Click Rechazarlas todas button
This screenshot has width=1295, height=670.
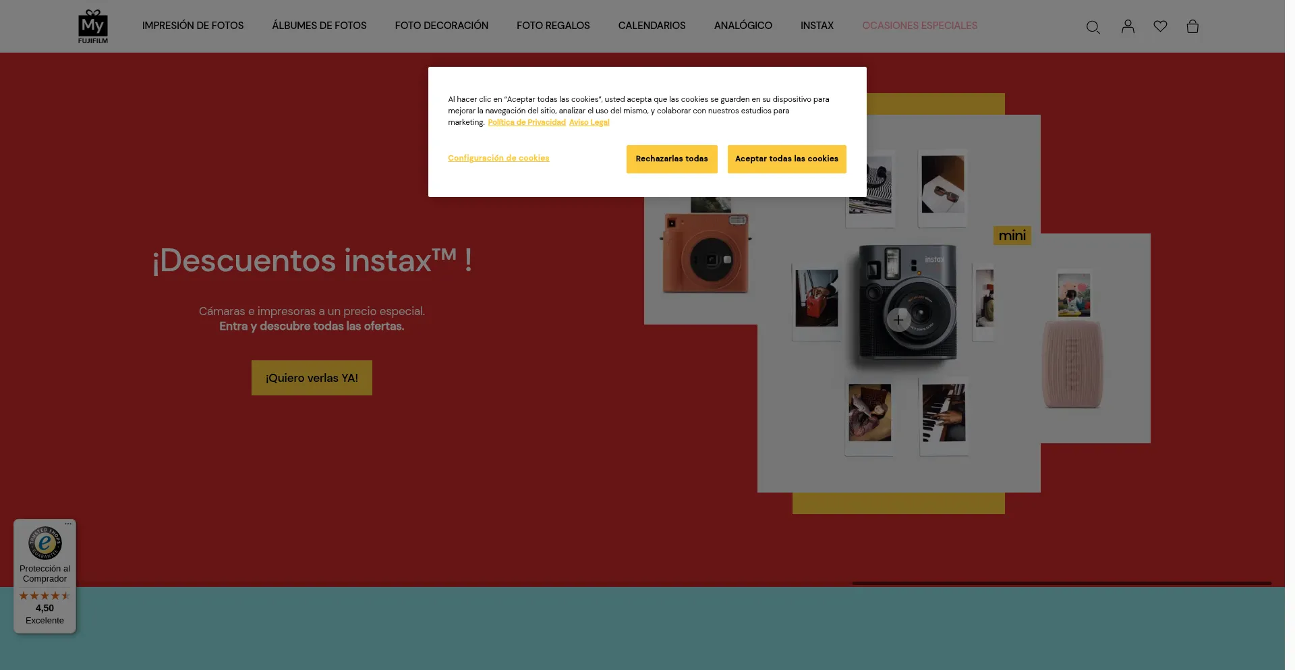click(x=672, y=159)
